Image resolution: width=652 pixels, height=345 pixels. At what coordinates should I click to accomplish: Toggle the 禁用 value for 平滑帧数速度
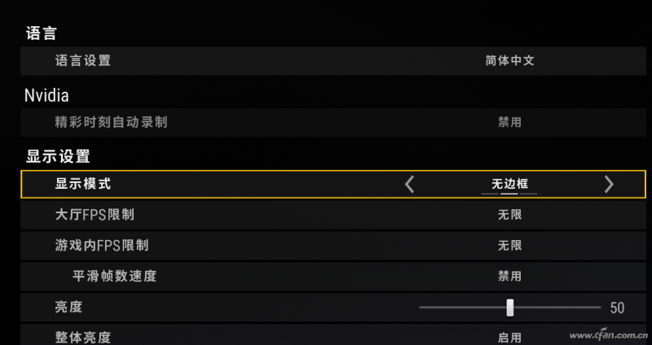(x=509, y=277)
